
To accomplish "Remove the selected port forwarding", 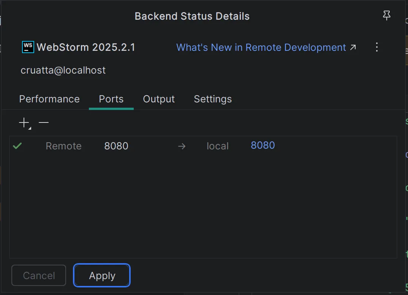I will [43, 122].
